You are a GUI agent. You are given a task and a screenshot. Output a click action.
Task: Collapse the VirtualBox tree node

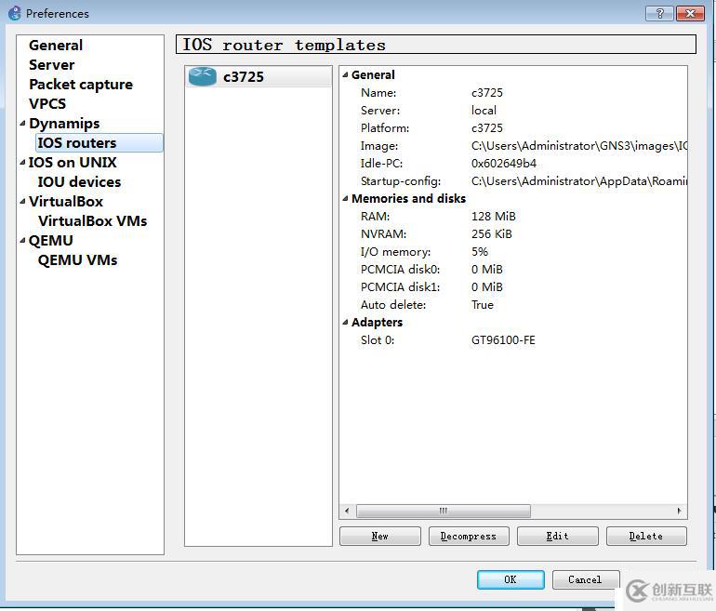(x=22, y=201)
